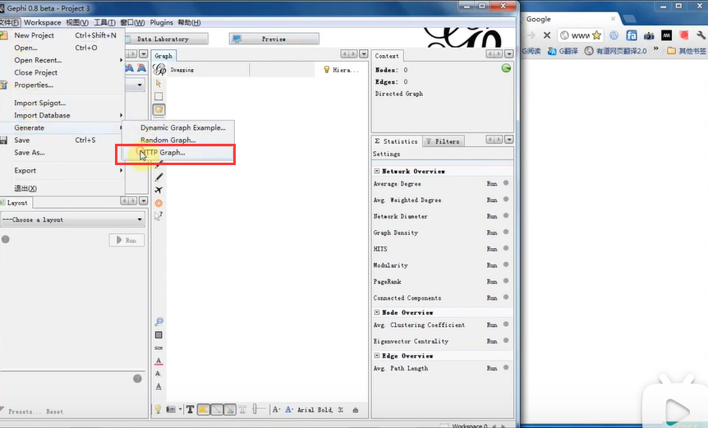
Task: Run Network Diameter statistic
Action: [492, 216]
